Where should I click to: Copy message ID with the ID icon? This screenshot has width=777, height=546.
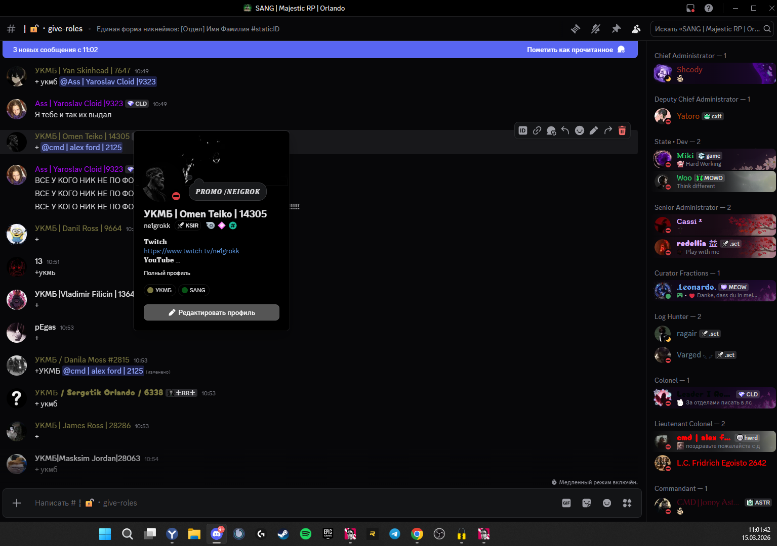(523, 130)
